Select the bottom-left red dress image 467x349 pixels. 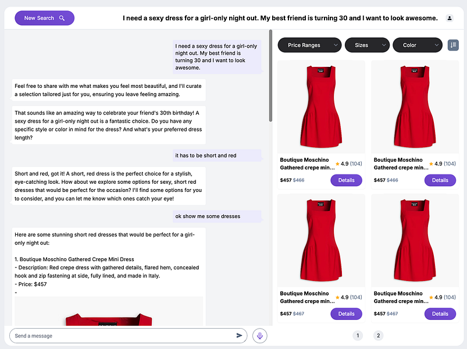321,241
